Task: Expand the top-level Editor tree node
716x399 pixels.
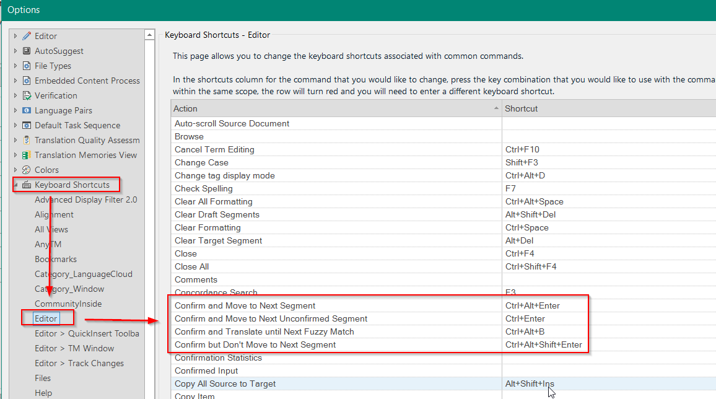Action: (15, 36)
